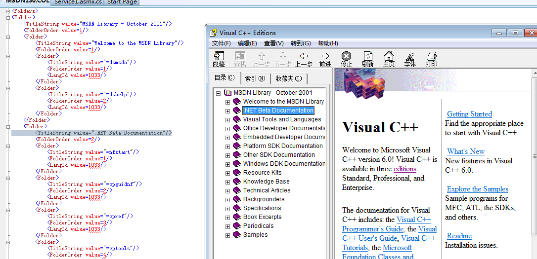Open the 帮助(H) menu

pos(328,43)
